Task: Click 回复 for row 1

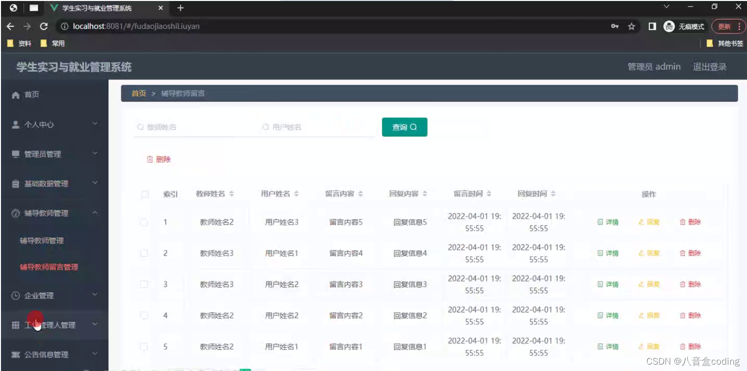Action: (x=649, y=222)
